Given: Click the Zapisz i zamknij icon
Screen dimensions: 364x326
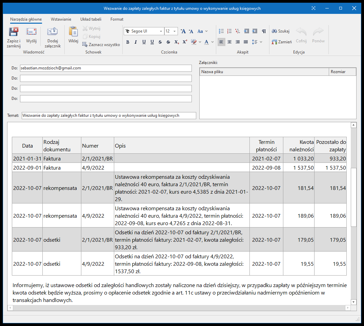Looking at the screenshot, I should coord(14,32).
